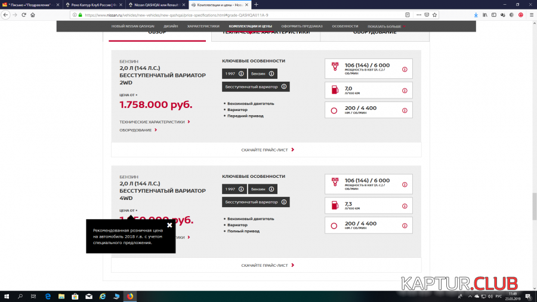
Task: Click the 1.758.000 руб. price text
Action: point(156,104)
